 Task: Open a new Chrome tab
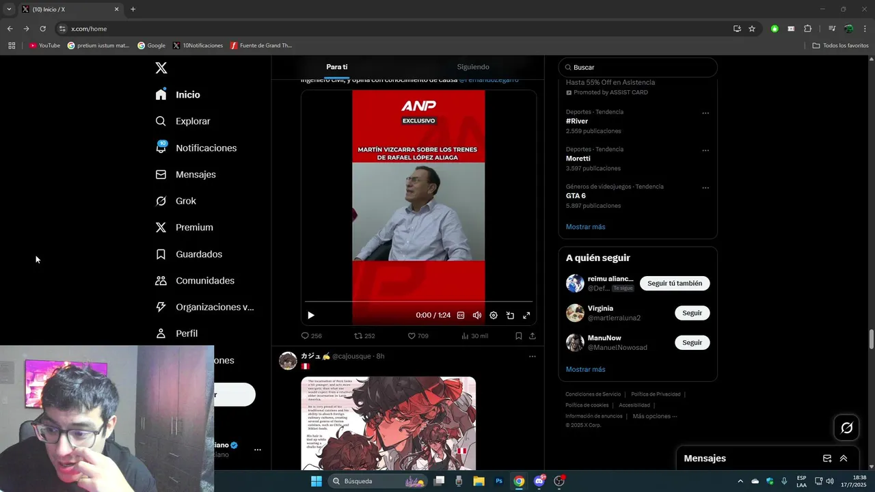tap(133, 9)
